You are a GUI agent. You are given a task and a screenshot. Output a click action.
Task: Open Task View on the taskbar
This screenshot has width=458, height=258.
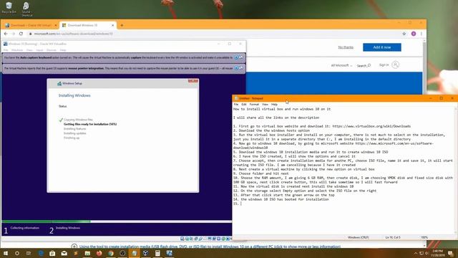pos(29,253)
